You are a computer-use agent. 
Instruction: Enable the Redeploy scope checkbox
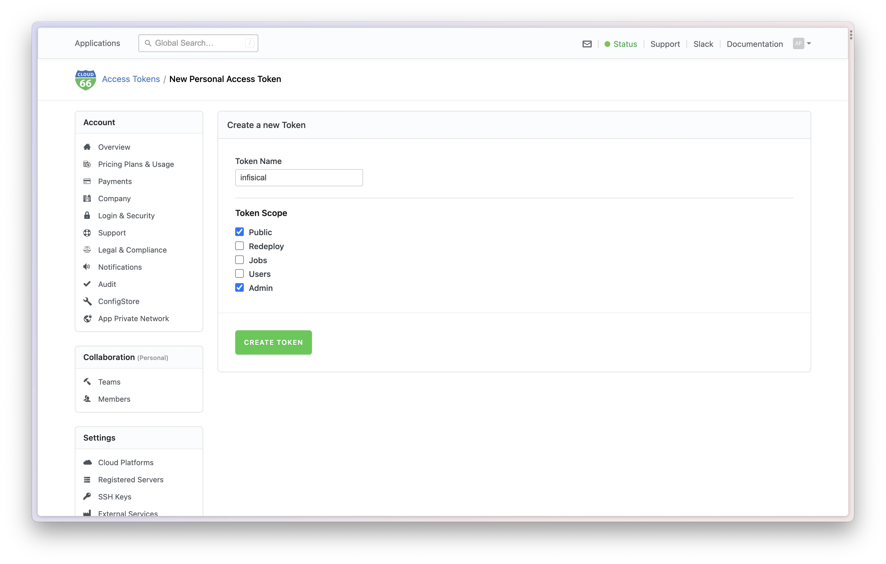point(239,246)
